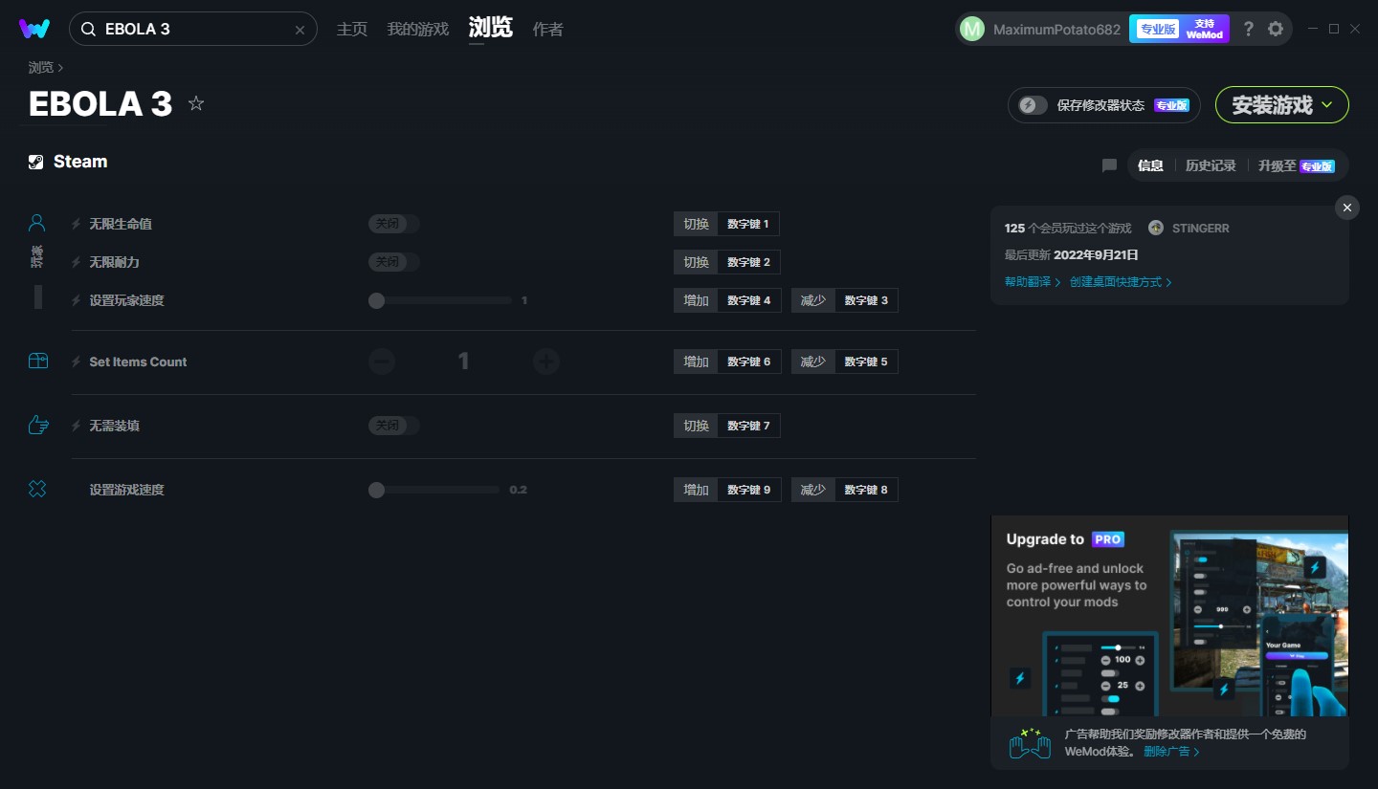Click the 浏览 breadcrumb link

(41, 68)
